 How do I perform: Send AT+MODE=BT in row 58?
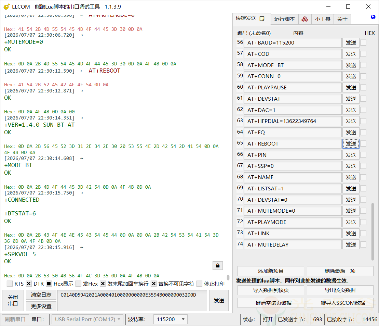click(351, 65)
